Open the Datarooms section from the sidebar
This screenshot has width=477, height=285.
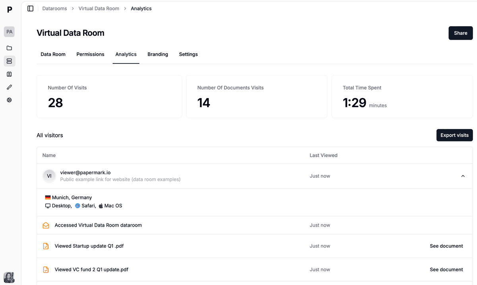coord(9,61)
